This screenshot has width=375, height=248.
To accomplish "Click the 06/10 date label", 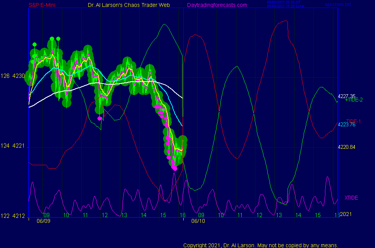I will tap(198, 221).
